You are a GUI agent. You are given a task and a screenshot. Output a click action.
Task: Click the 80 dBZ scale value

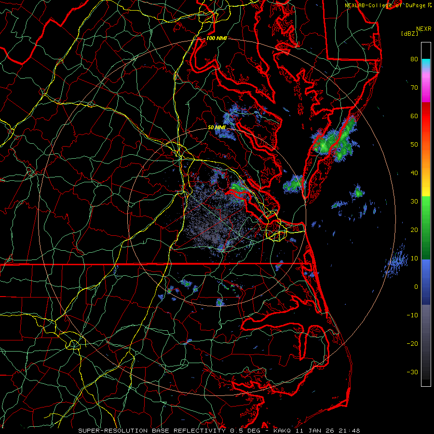(x=414, y=59)
